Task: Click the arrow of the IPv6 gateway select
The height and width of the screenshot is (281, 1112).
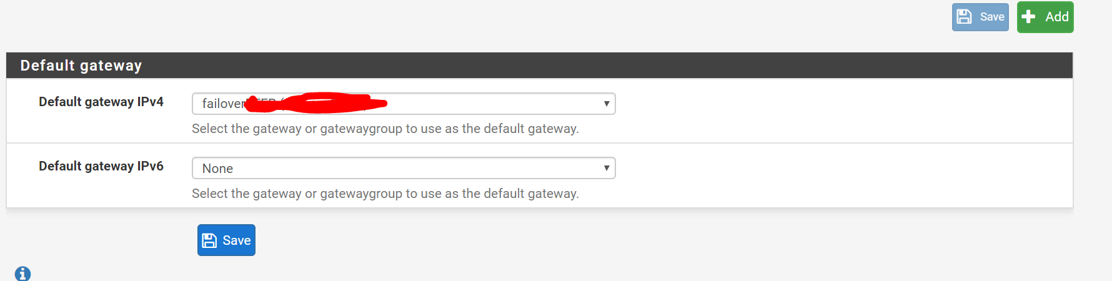Action: [606, 168]
